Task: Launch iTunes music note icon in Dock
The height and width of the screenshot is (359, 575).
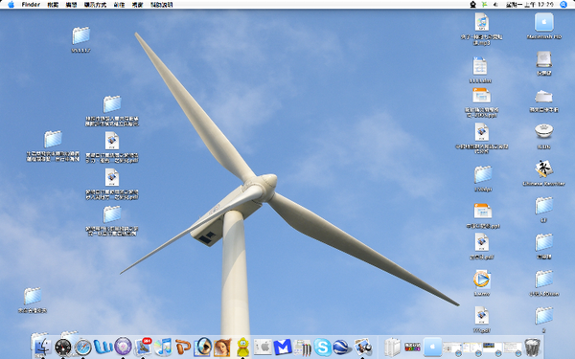Action: point(163,347)
